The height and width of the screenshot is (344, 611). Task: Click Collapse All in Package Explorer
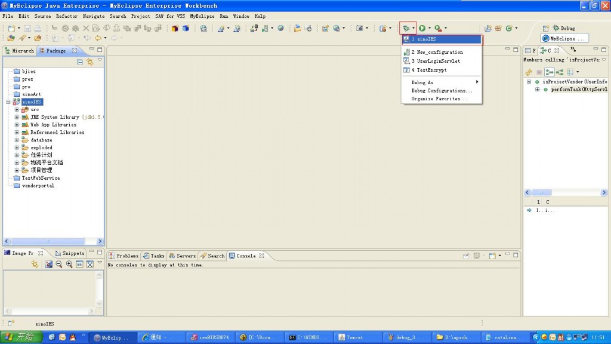tap(80, 62)
